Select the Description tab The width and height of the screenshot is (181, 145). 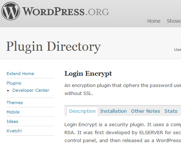pos(82,111)
